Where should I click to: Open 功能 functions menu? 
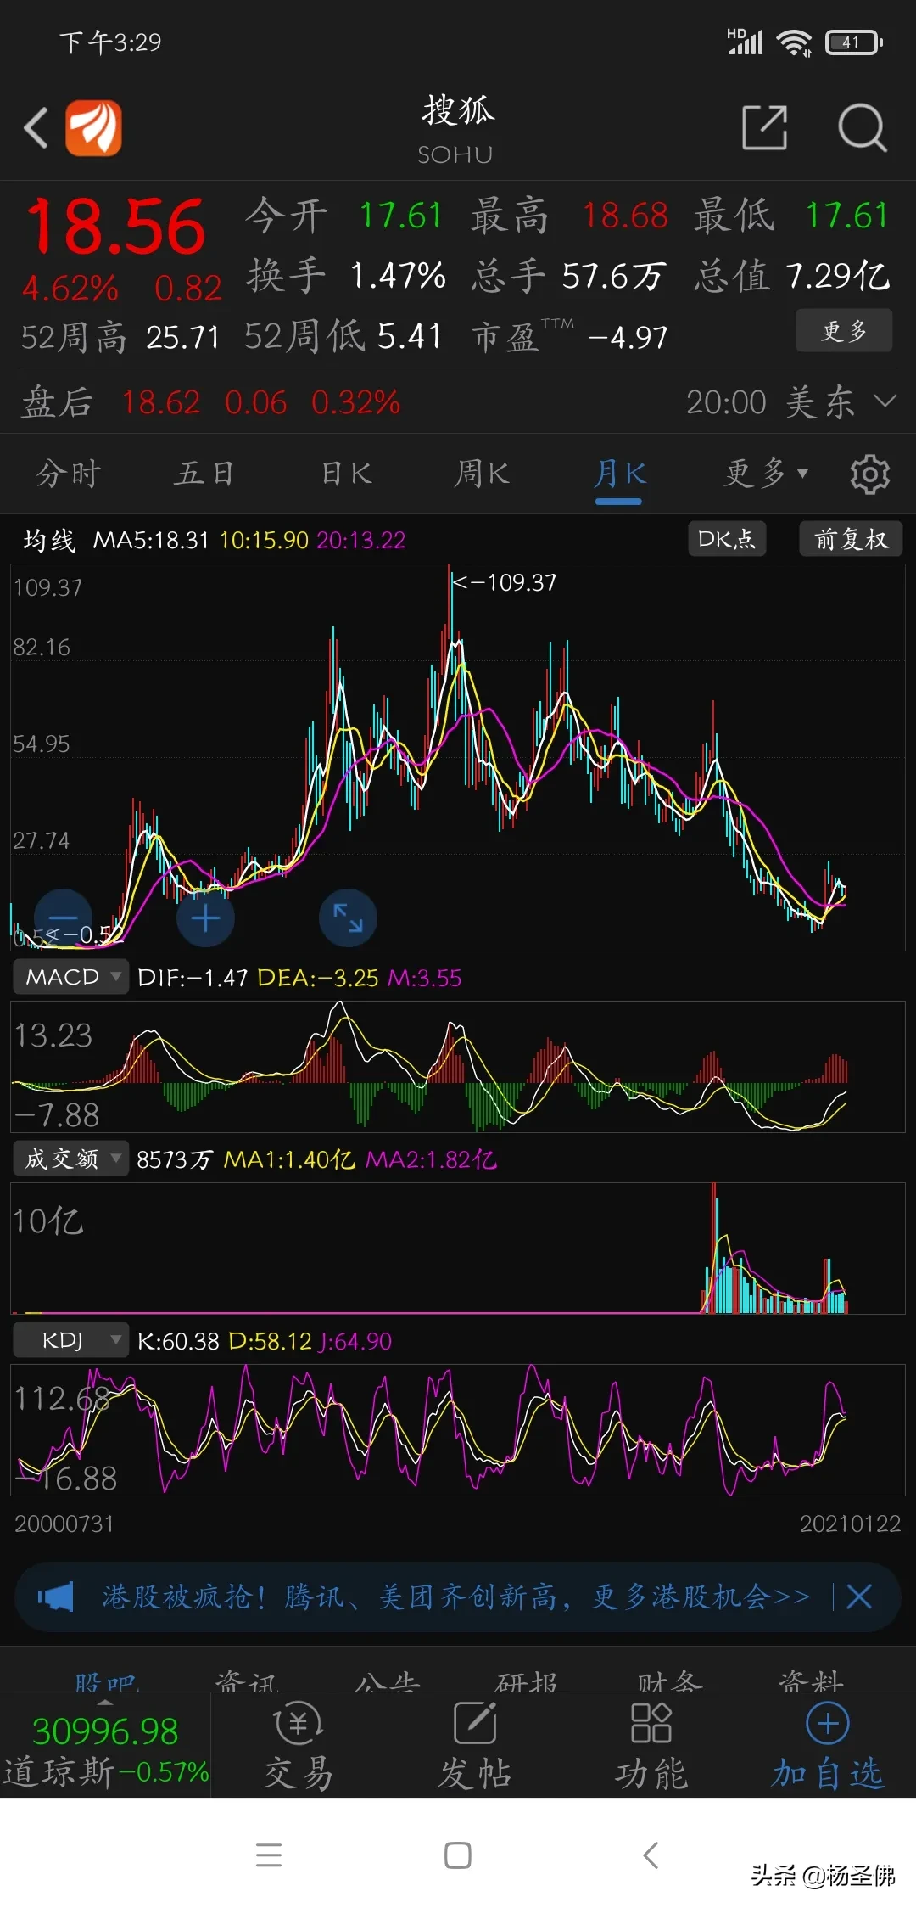click(x=651, y=1746)
